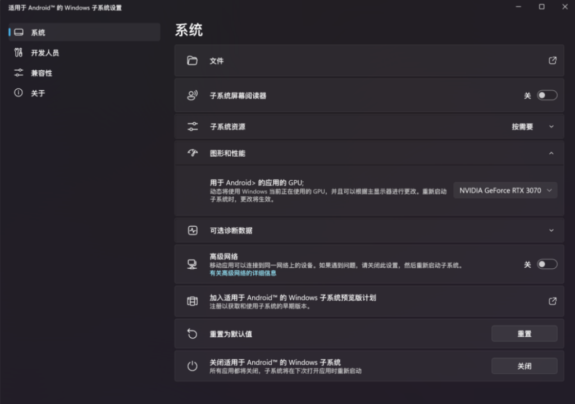Click the 文件 row label
This screenshot has width=575, height=404.
[216, 61]
